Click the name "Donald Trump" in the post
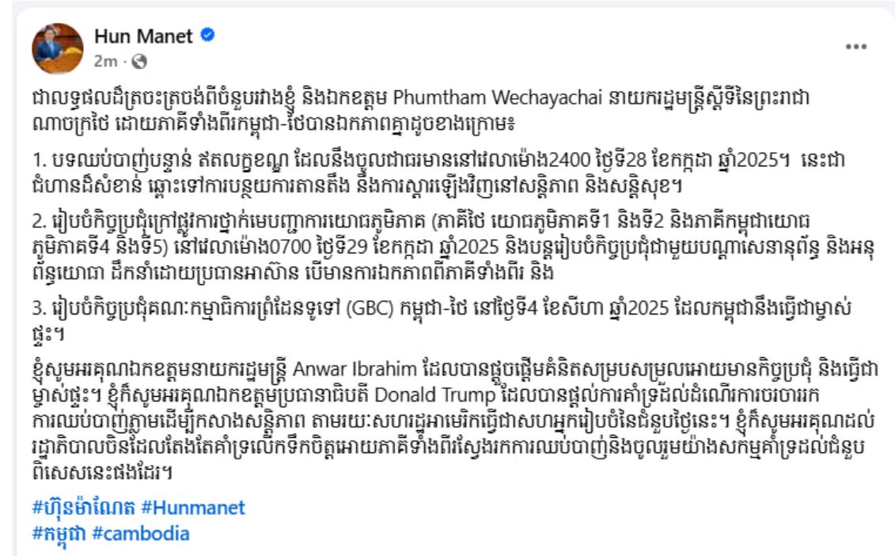The height and width of the screenshot is (556, 895). click(434, 395)
